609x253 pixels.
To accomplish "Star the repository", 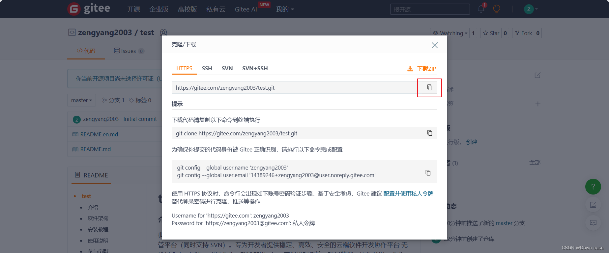I will (x=491, y=33).
